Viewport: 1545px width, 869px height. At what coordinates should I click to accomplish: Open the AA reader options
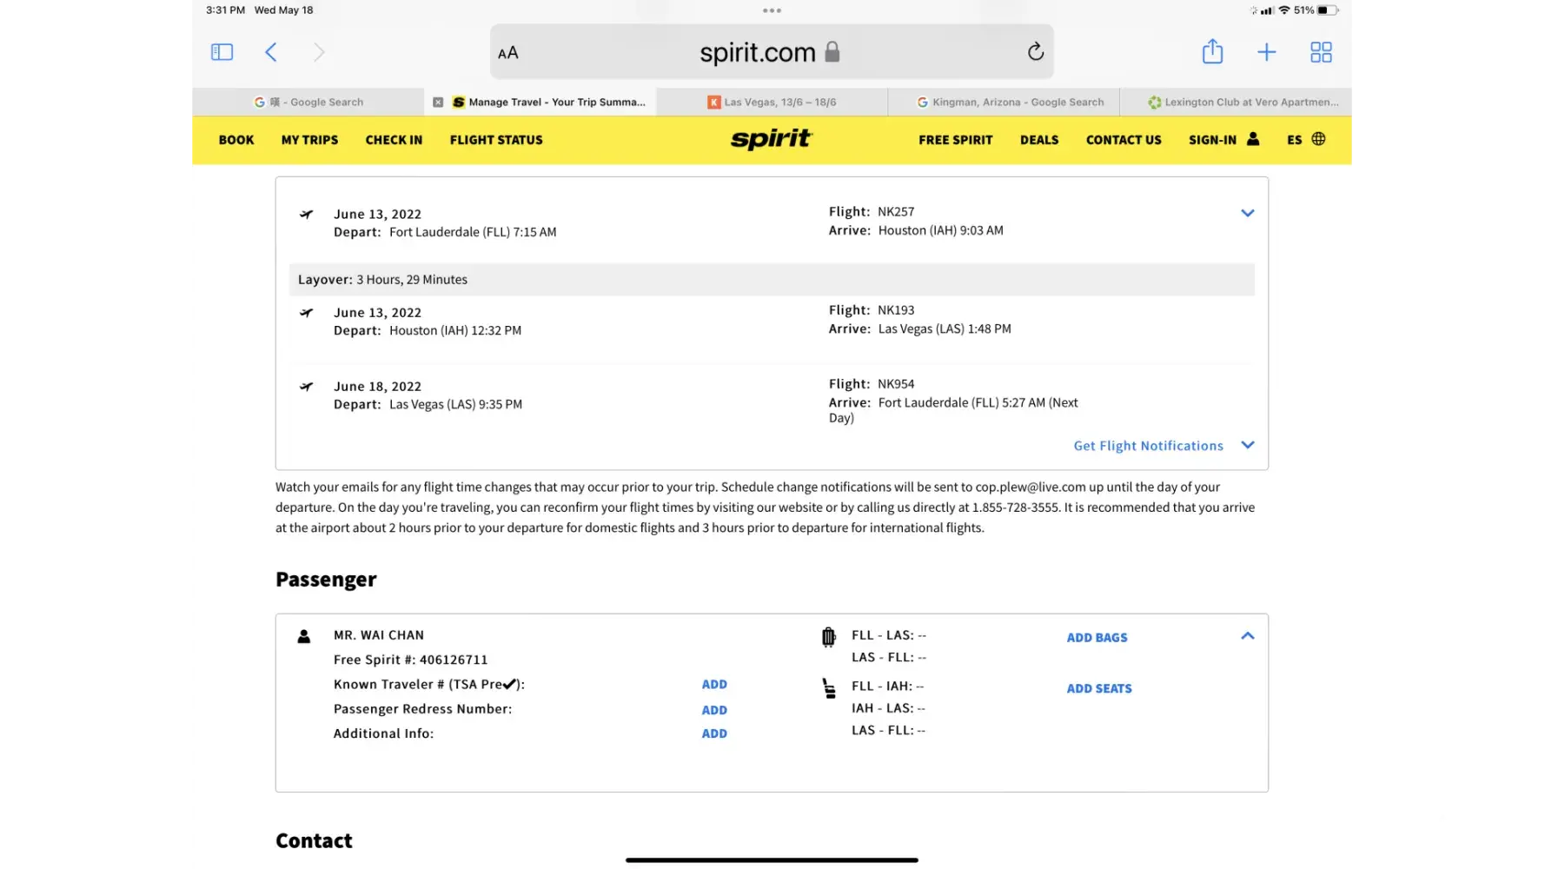click(508, 53)
